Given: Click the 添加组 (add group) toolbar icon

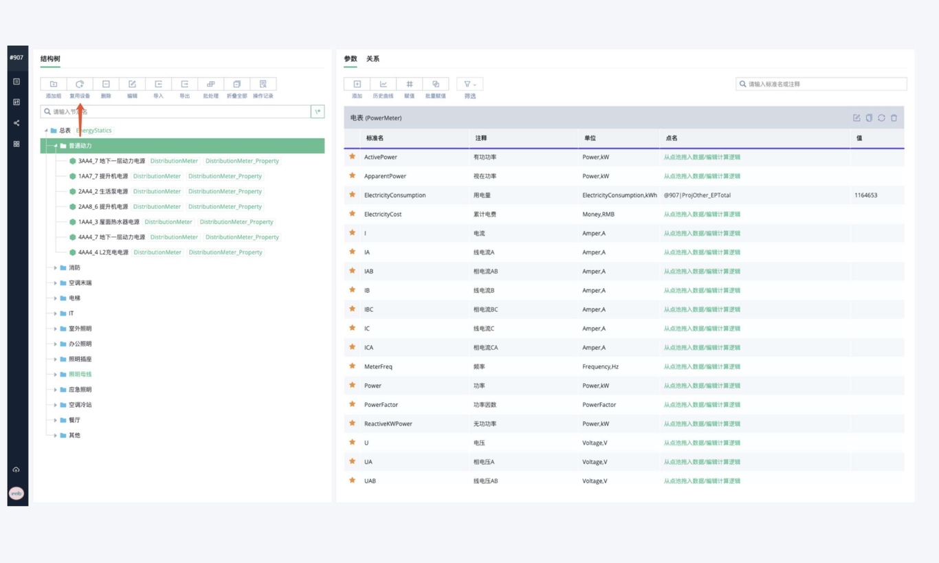Looking at the screenshot, I should pyautogui.click(x=54, y=84).
